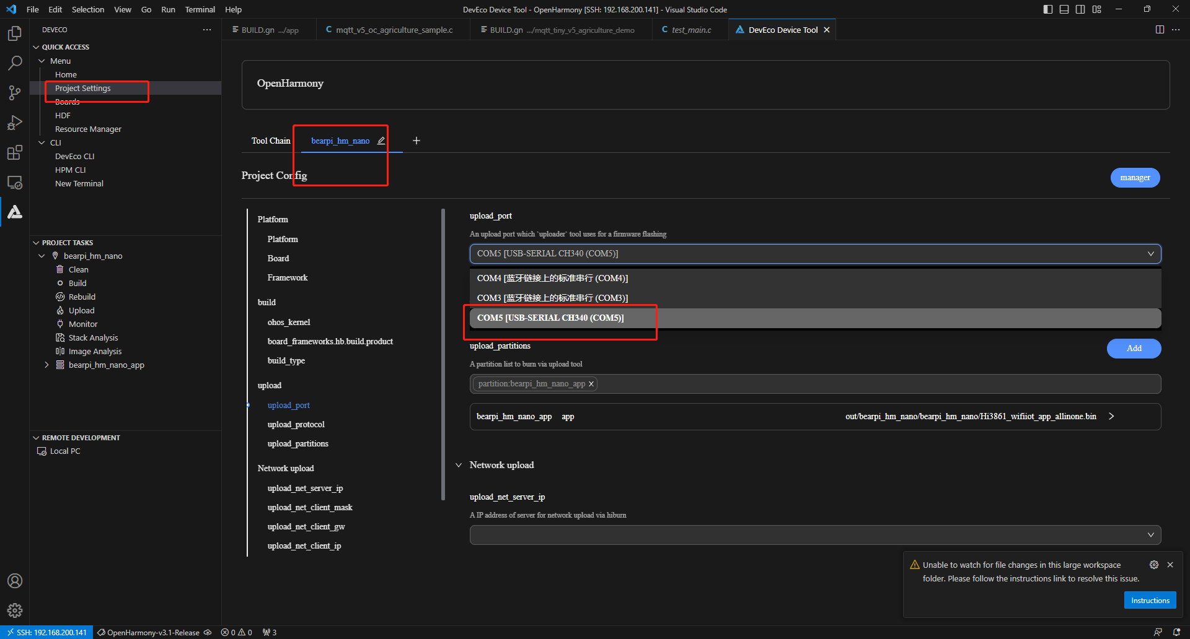Toggle secondary side bar layout icon

click(x=1080, y=9)
